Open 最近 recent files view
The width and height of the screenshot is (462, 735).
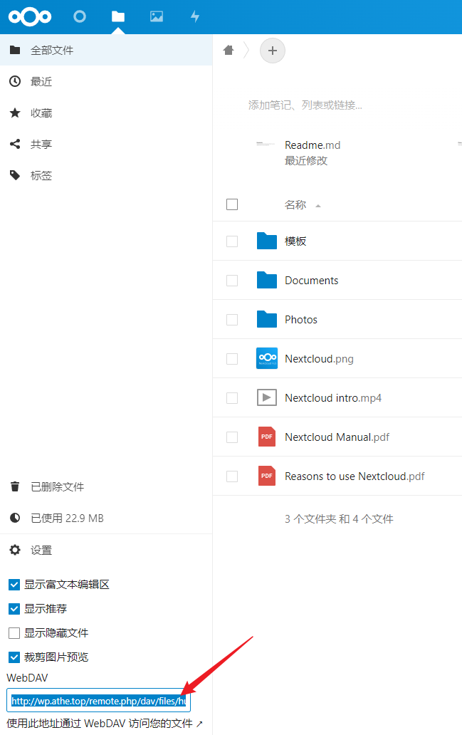click(x=106, y=82)
